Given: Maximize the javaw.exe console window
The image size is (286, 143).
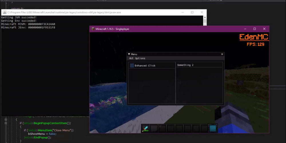Looking at the screenshot, I should point(192,12).
